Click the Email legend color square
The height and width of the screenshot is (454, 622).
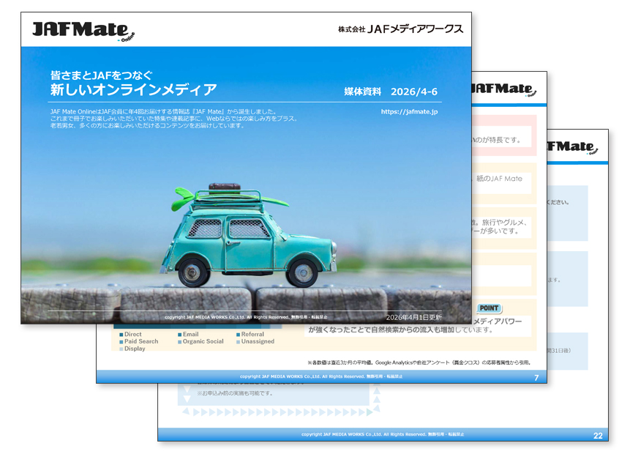[x=180, y=335]
